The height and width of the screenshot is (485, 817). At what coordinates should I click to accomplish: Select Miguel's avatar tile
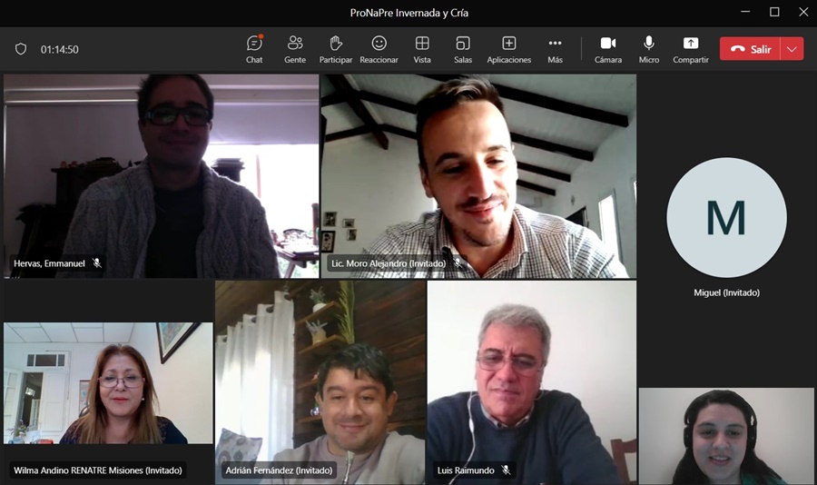[x=726, y=218]
